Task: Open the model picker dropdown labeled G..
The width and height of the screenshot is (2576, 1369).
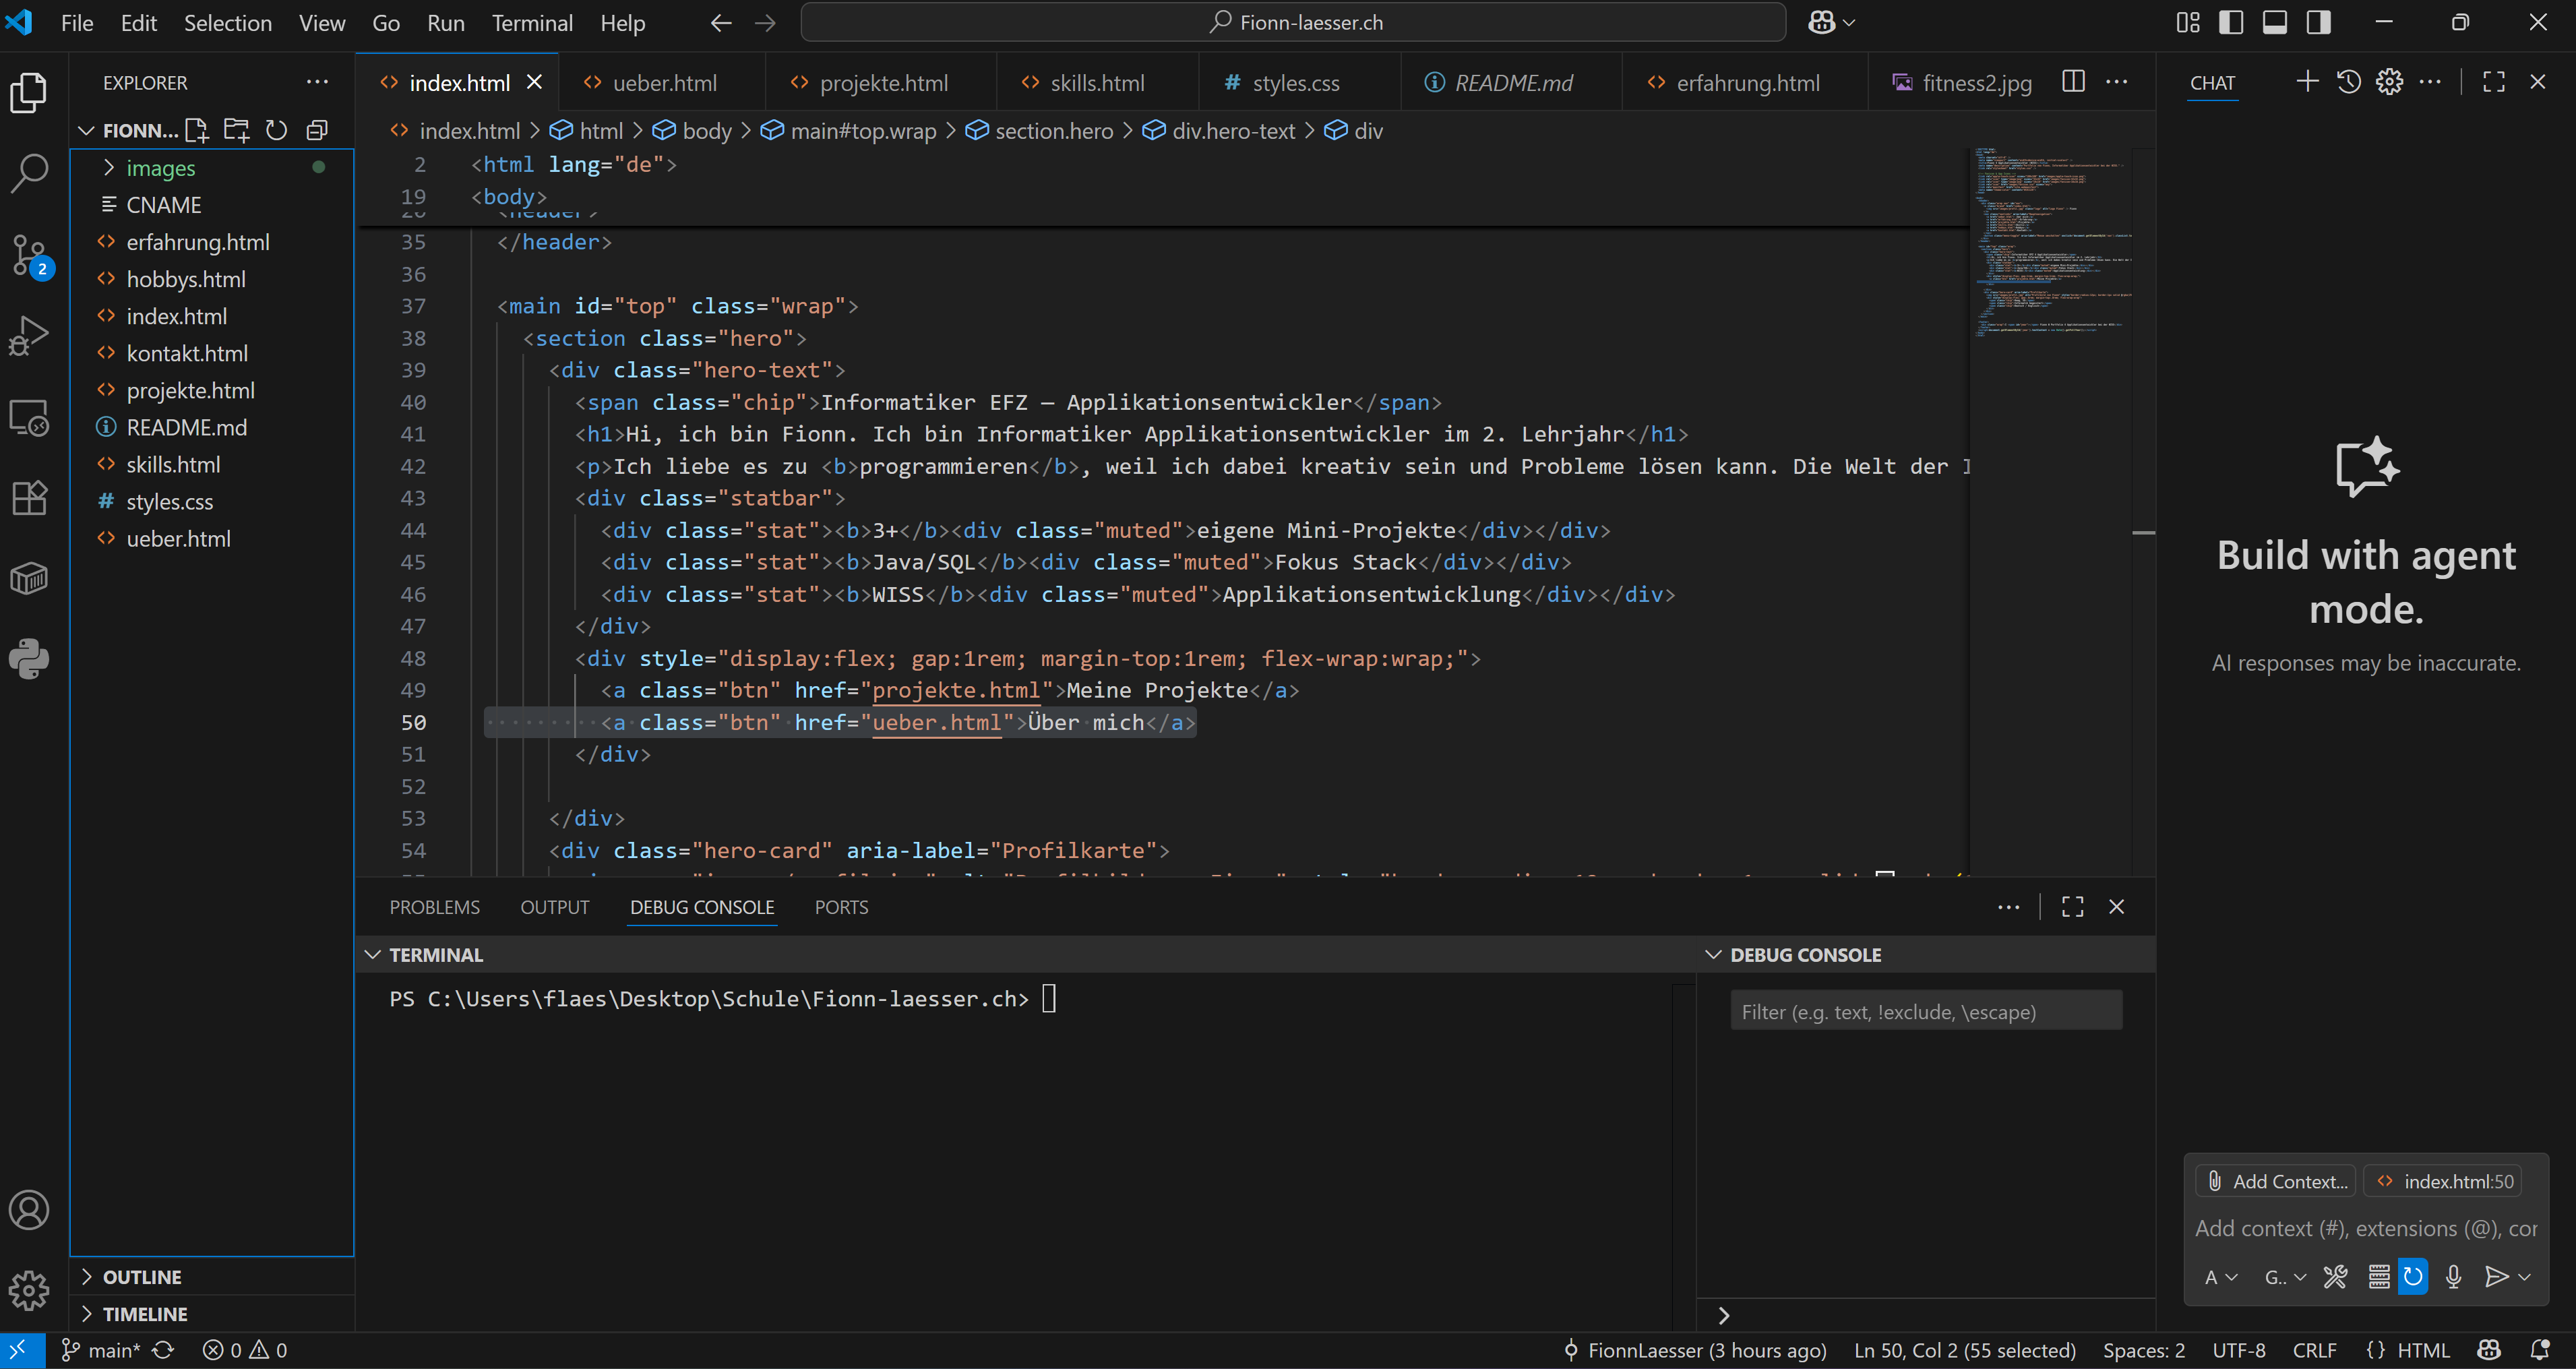Action: tap(2284, 1277)
